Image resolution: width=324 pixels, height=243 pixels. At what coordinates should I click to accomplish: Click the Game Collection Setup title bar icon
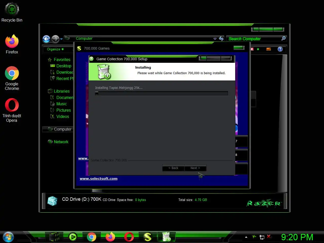click(x=91, y=59)
